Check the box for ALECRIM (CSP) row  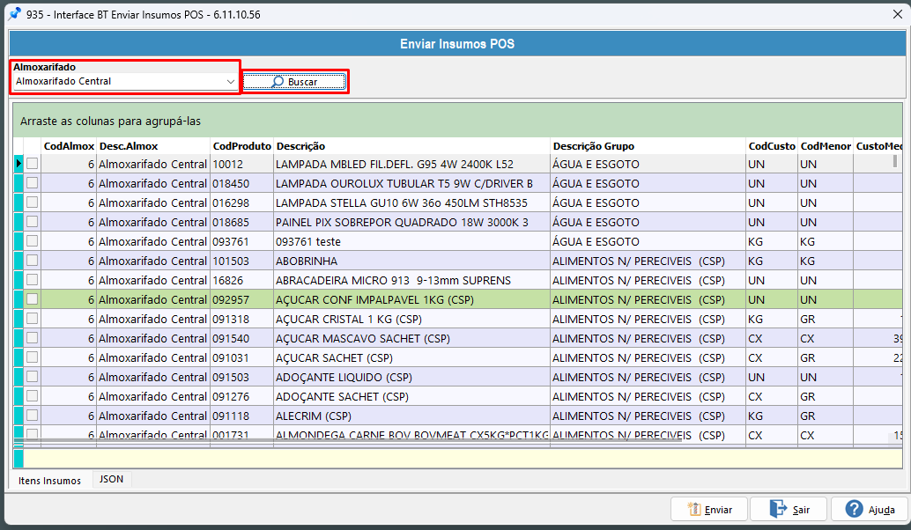32,415
